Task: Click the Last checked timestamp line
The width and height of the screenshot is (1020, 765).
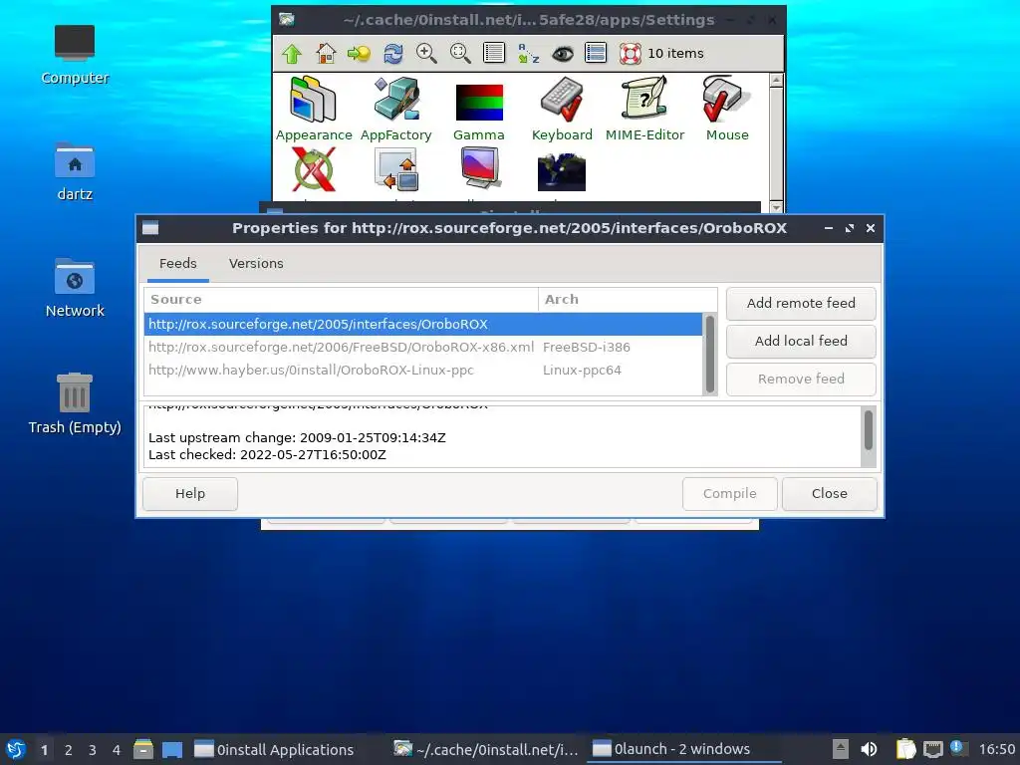Action: [x=267, y=454]
